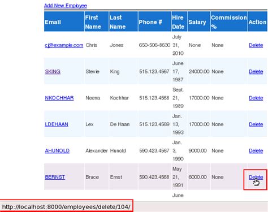Click the Salary column header
Image resolution: width=268 pixels, height=212 pixels.
[199, 21]
